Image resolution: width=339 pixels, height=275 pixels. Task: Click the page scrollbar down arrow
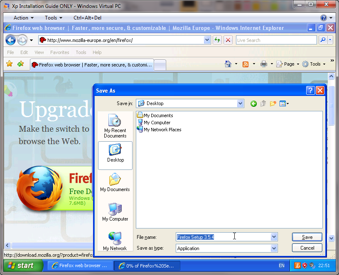(331, 238)
